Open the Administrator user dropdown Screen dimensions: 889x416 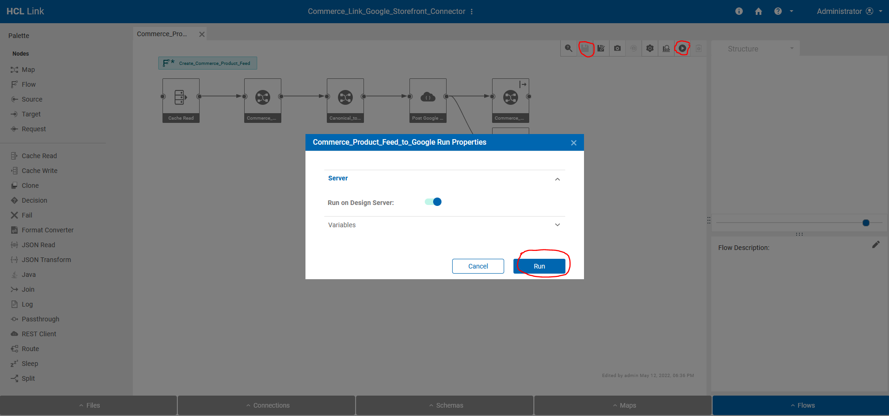coord(850,11)
